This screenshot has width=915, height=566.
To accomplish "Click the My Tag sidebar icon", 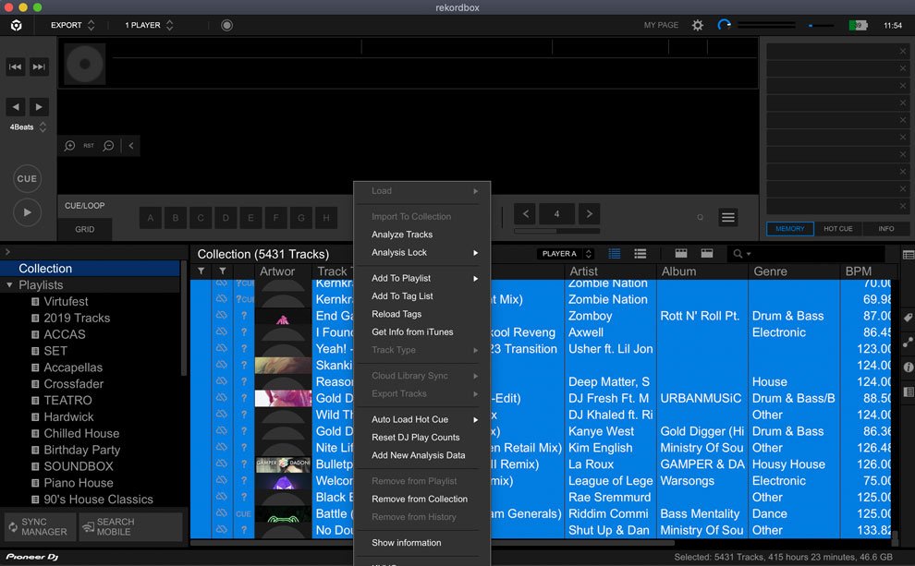I will click(x=909, y=317).
